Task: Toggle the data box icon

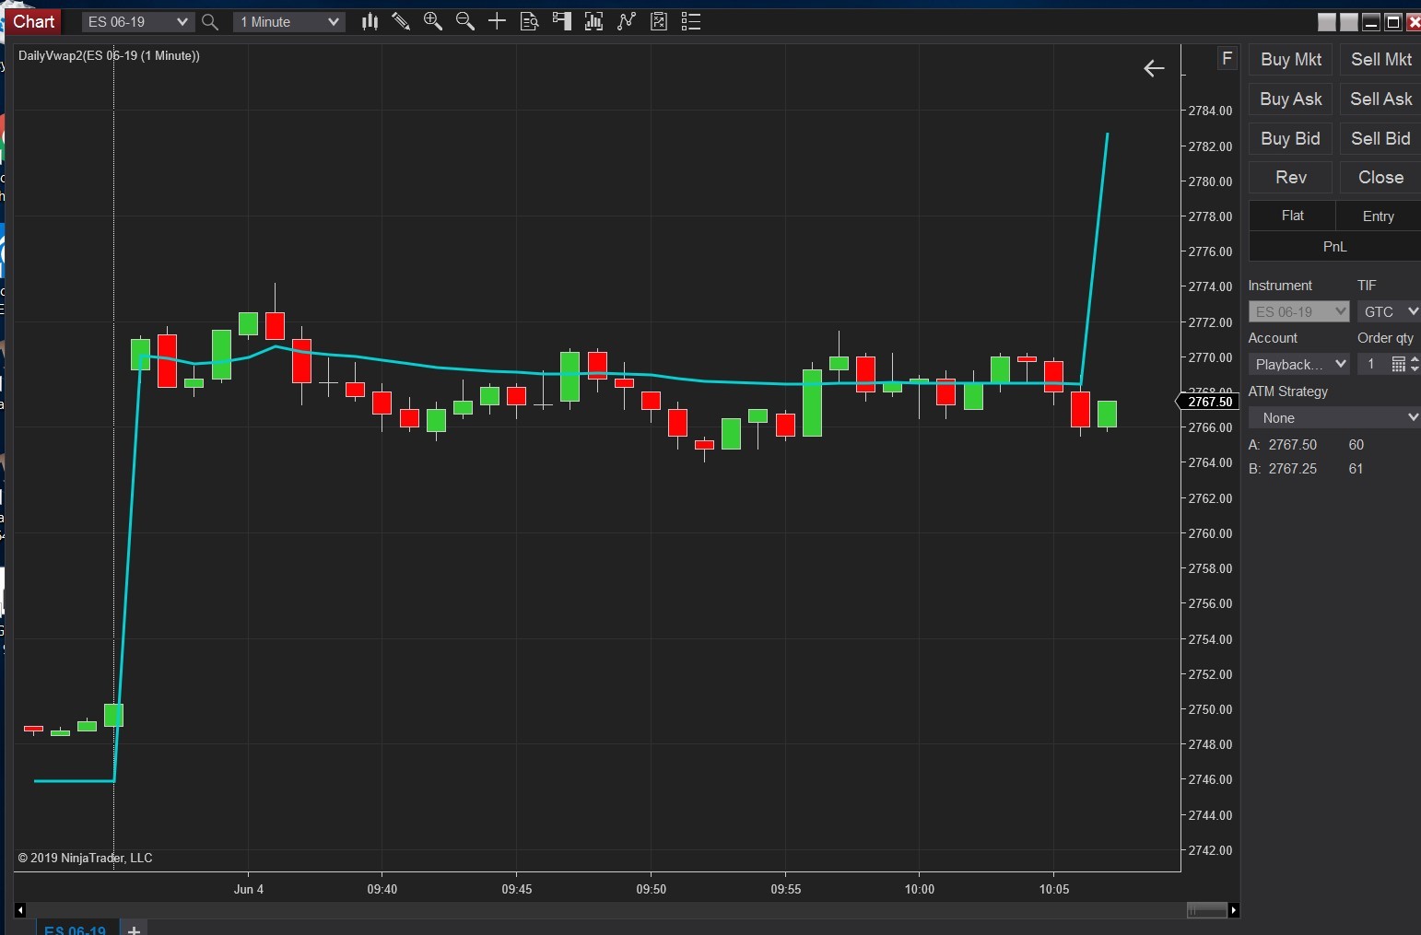Action: 529,21
